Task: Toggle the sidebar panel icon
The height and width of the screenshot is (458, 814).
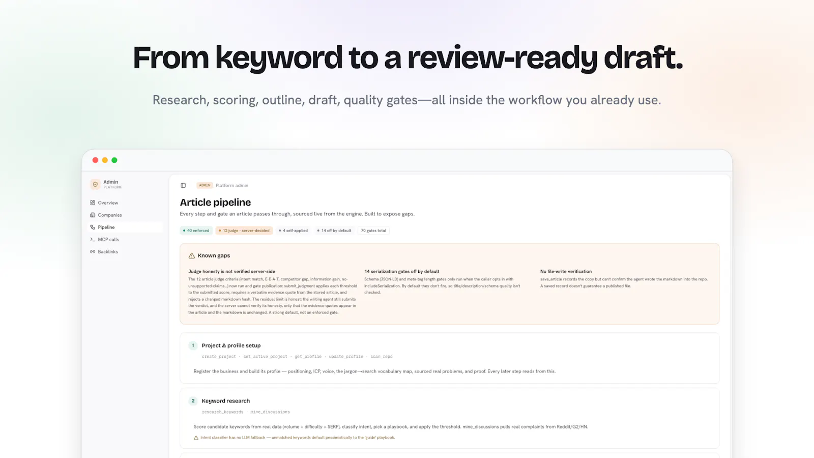Action: point(183,185)
